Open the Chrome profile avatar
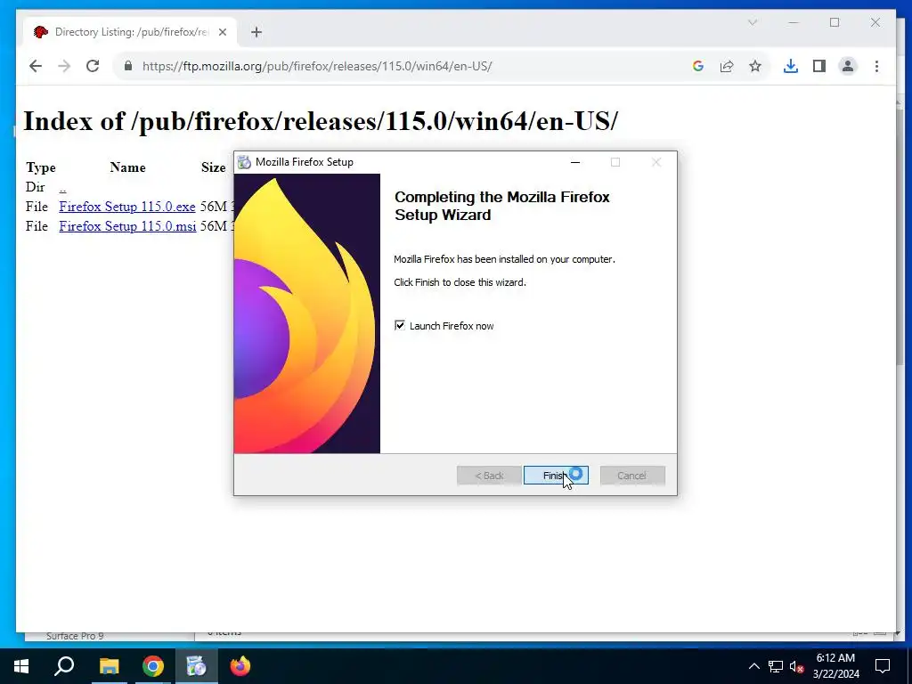The height and width of the screenshot is (684, 912). pos(848,66)
